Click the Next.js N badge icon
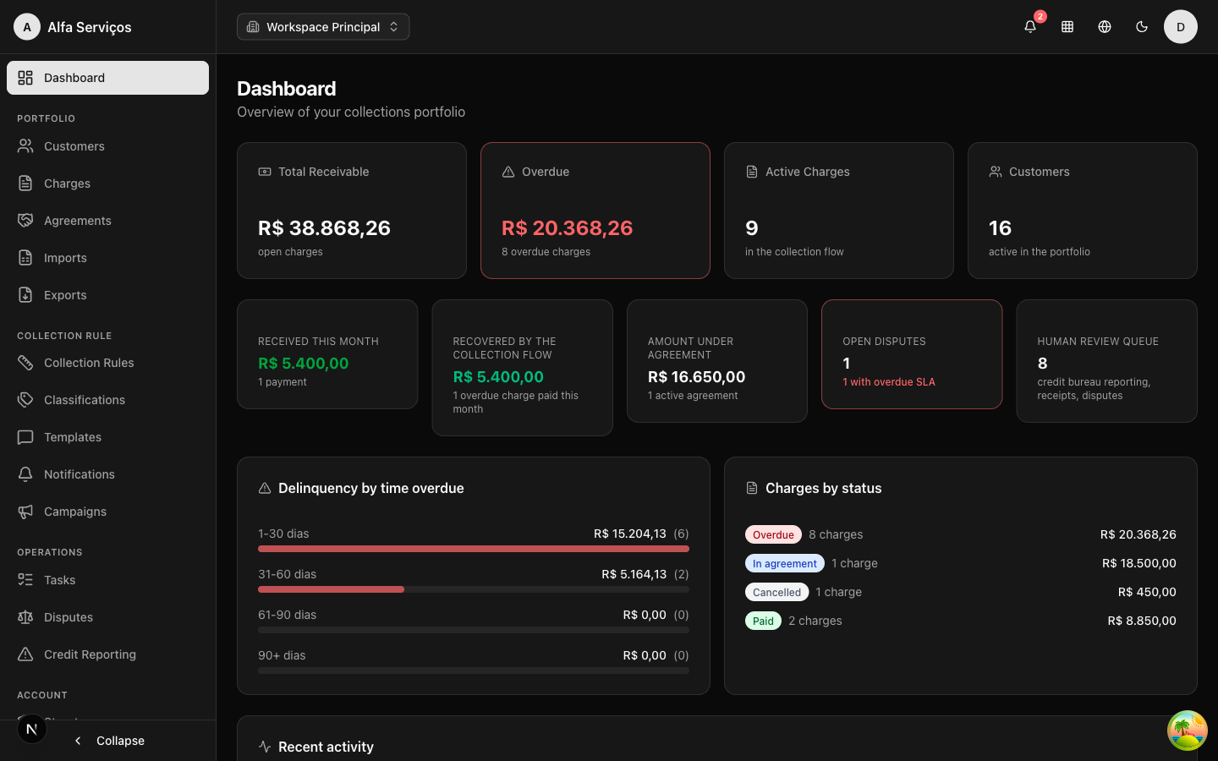 tap(32, 729)
